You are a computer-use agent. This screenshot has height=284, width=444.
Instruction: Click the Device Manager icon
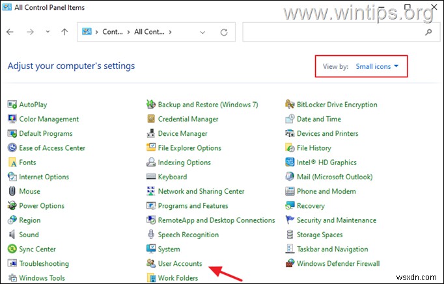pos(151,133)
